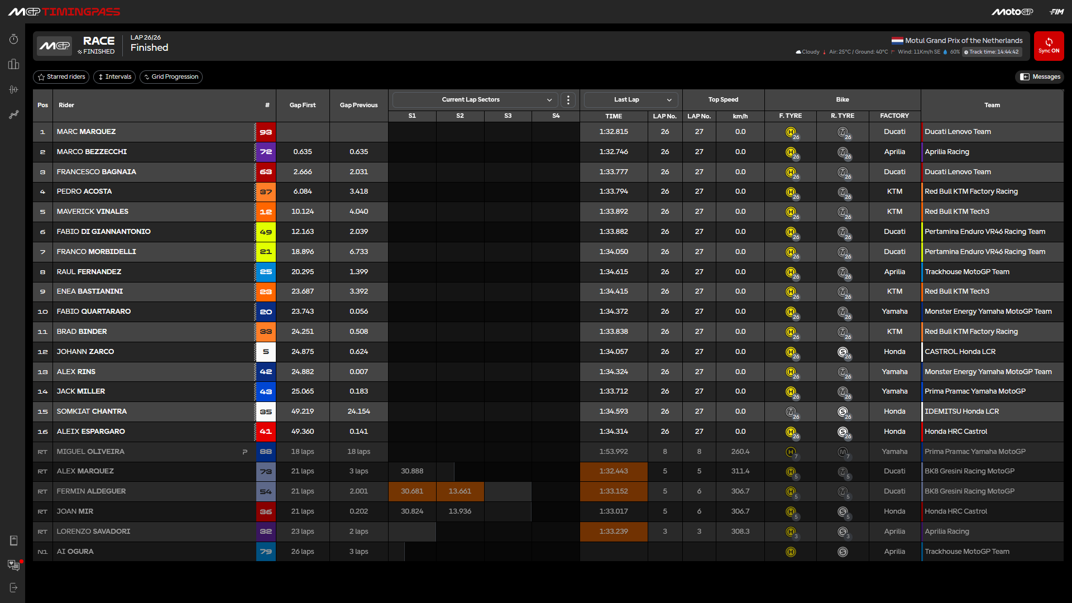Image resolution: width=1072 pixels, height=603 pixels.
Task: Expand the Current Lap Sectors dropdown
Action: pos(475,100)
